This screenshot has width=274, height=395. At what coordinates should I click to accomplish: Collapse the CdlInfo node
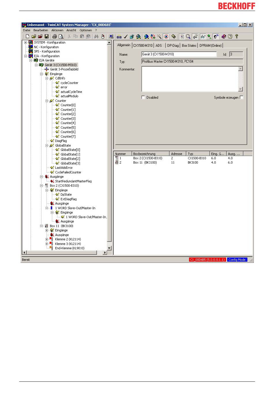(47, 78)
